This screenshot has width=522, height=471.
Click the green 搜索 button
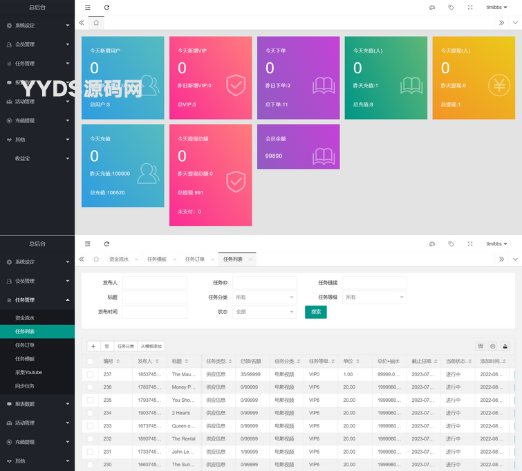[x=316, y=312]
